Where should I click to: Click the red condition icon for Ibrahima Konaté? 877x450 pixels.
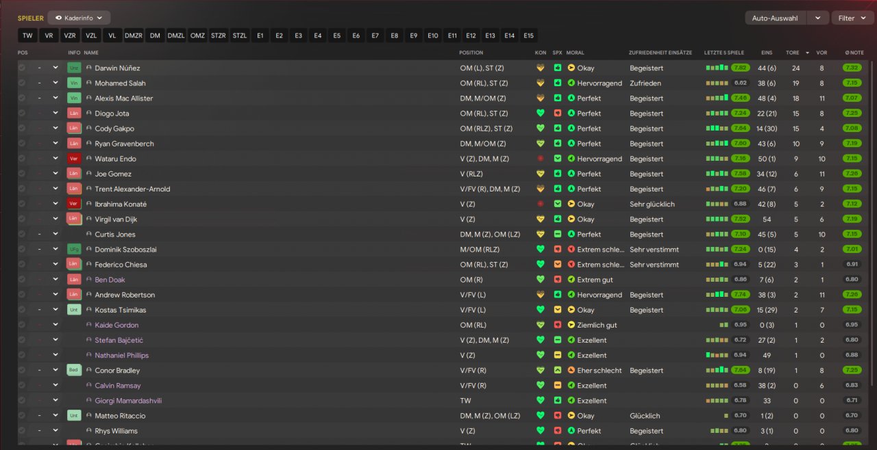coord(540,204)
